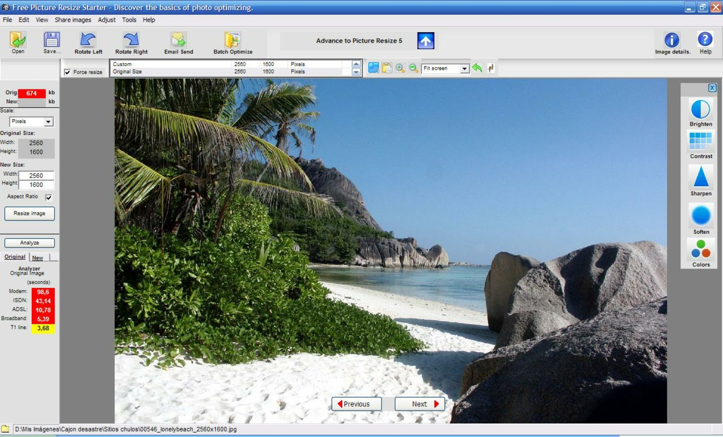This screenshot has height=437, width=723.
Task: Click the Broadband 5,39 seconds value
Action: 43,319
